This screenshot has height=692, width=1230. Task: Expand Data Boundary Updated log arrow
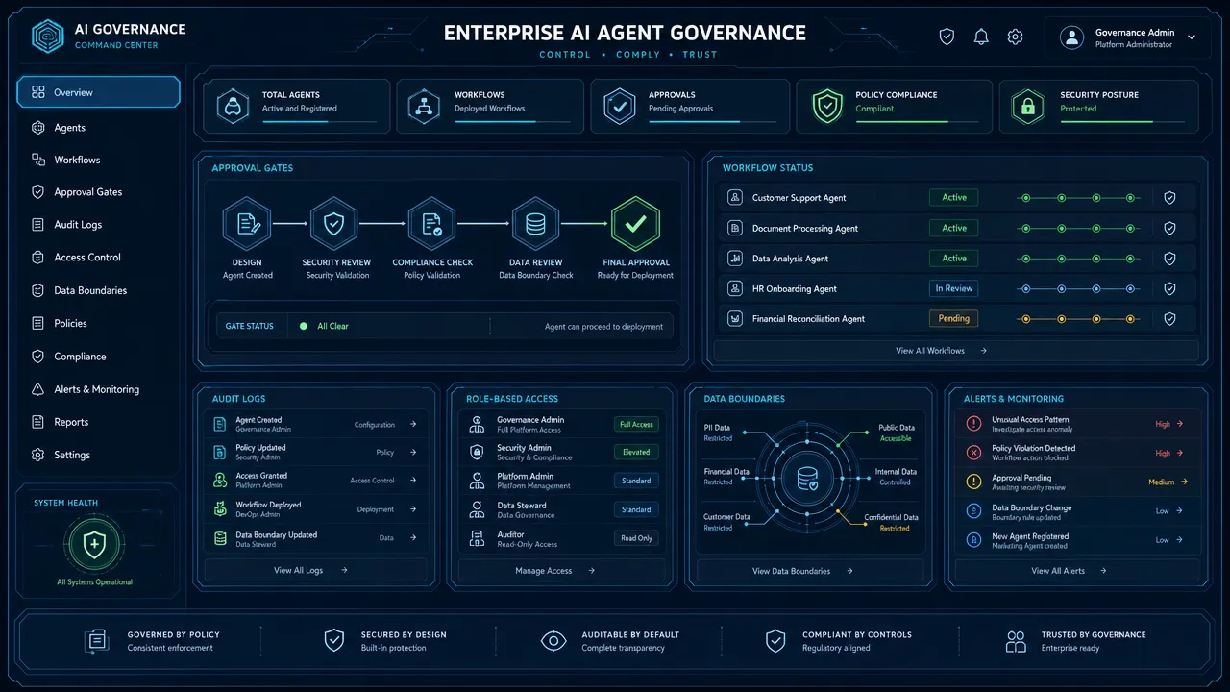(x=413, y=538)
